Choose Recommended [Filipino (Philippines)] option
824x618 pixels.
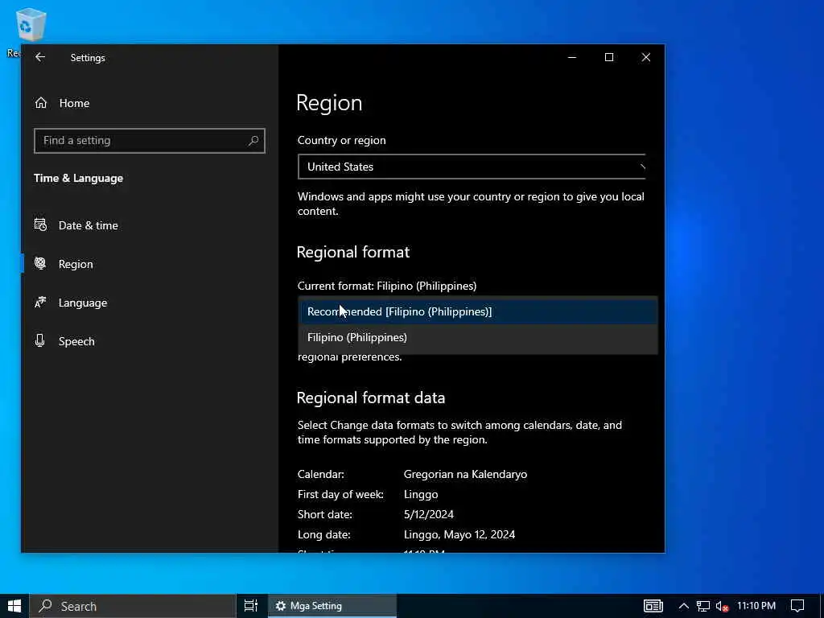pyautogui.click(x=478, y=311)
